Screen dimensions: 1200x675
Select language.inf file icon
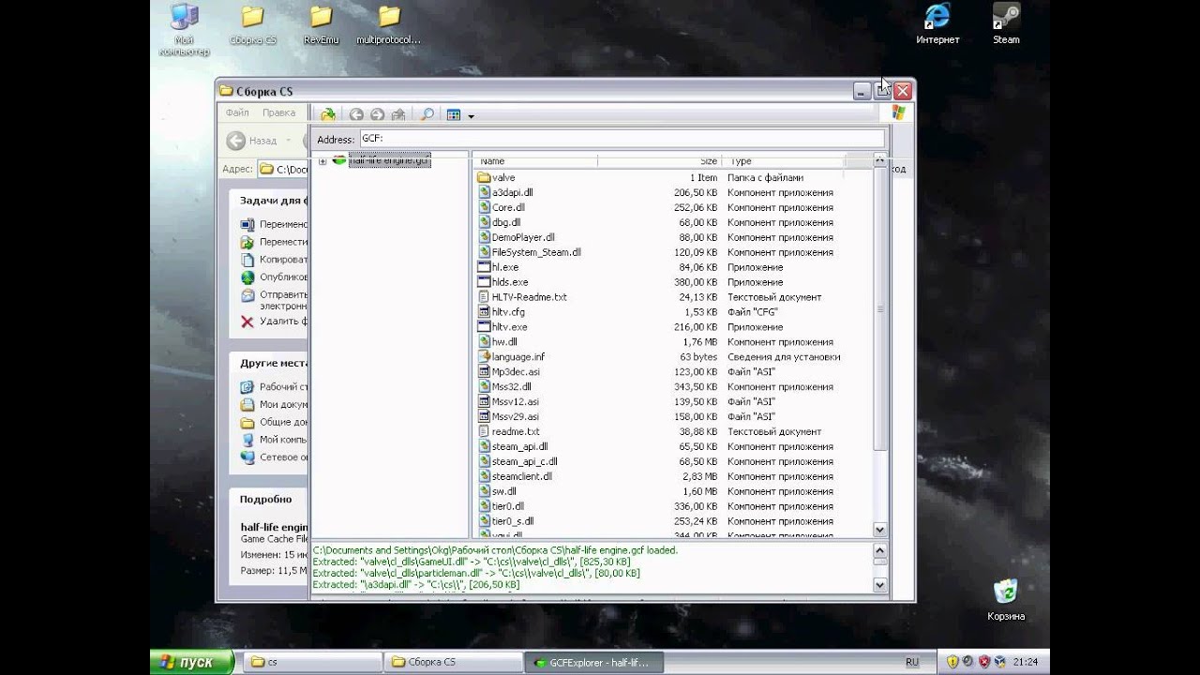click(484, 357)
